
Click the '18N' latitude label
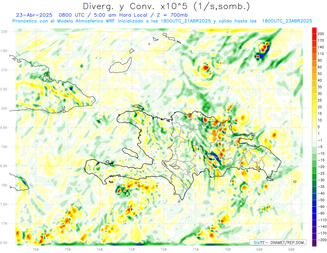pos(4,185)
